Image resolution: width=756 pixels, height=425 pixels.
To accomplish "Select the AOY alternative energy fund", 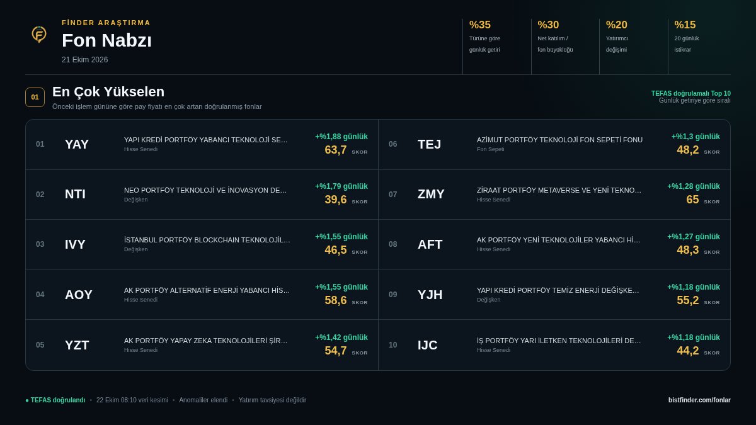I will click(202, 295).
